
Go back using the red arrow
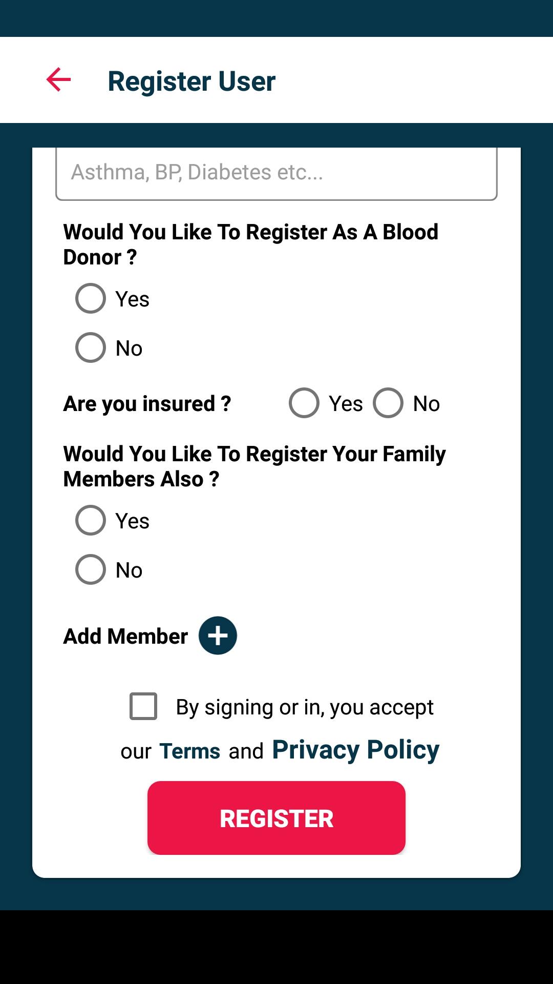[58, 80]
